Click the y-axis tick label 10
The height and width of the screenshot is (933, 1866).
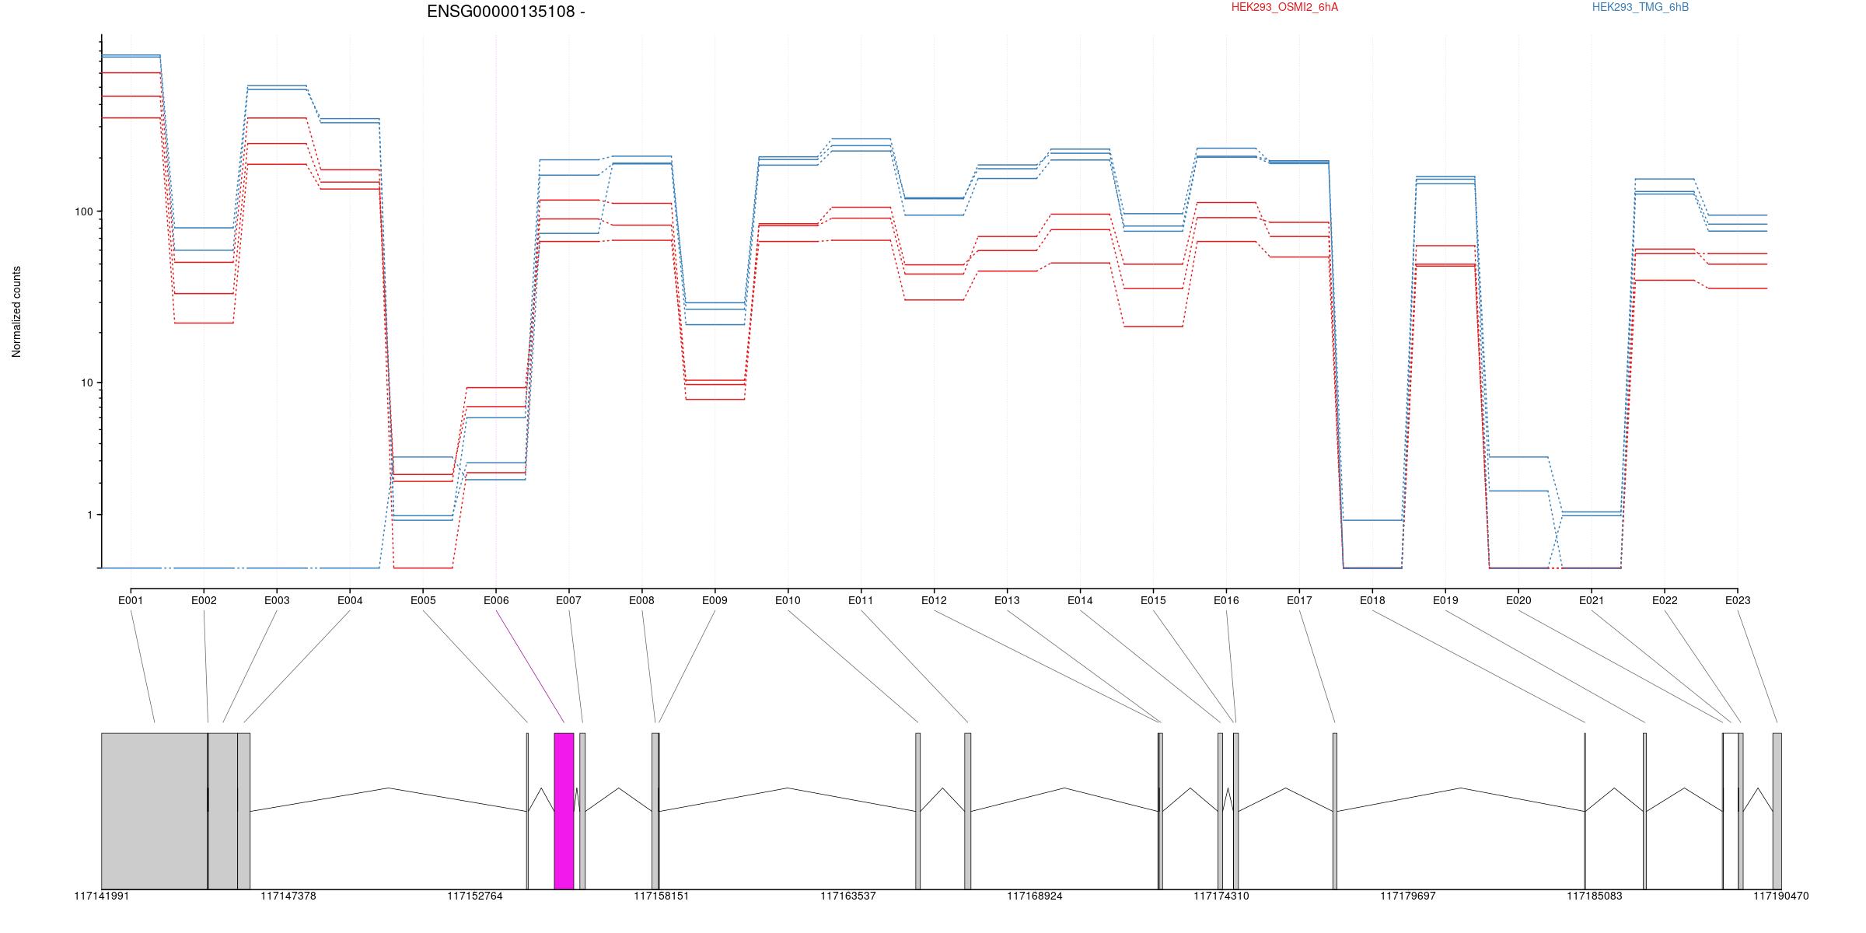[86, 383]
